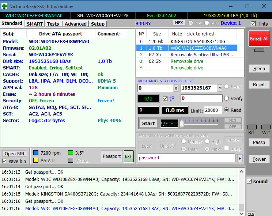Select the Seek radio button

pyautogui.click(x=226, y=87)
